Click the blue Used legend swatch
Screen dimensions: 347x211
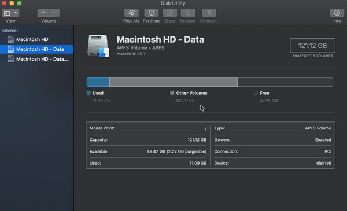coord(88,93)
